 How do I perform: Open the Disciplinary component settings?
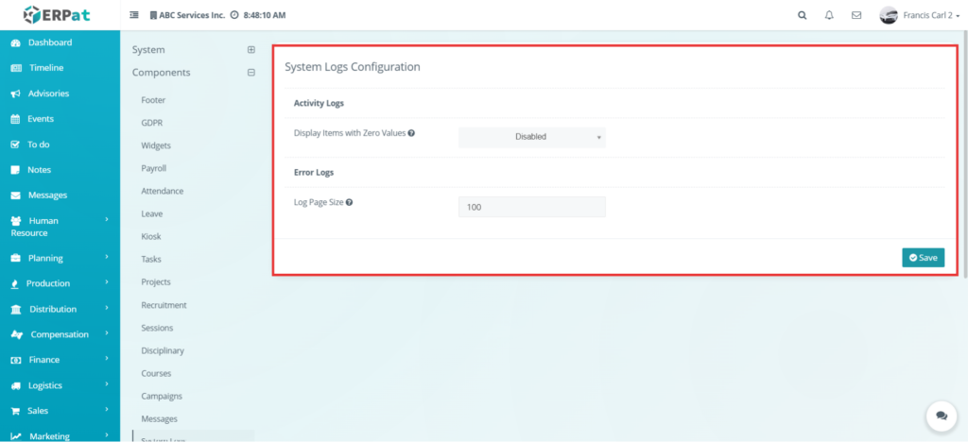tap(163, 350)
